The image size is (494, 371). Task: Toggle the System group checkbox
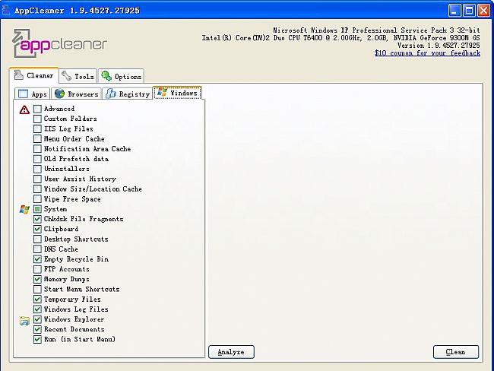(37, 209)
